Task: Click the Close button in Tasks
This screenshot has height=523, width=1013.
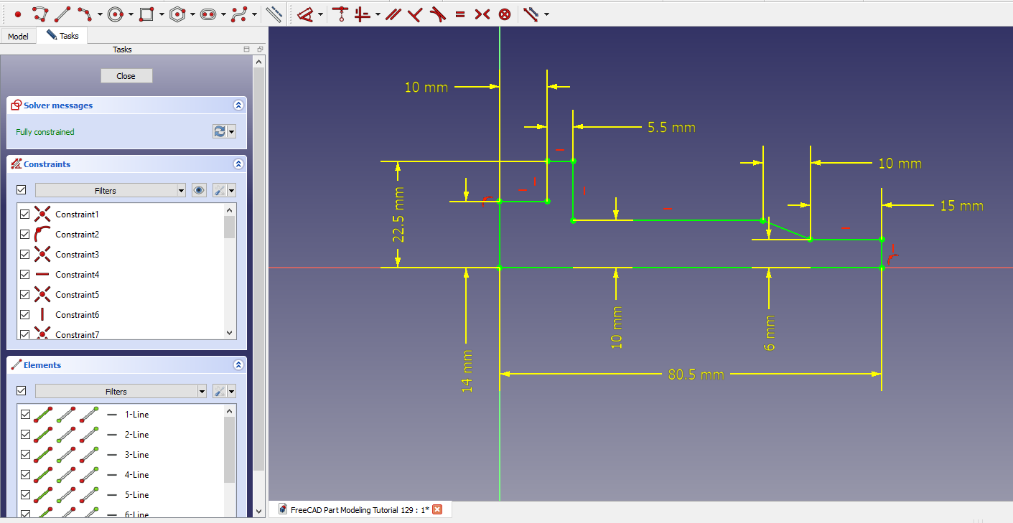Action: [x=126, y=76]
